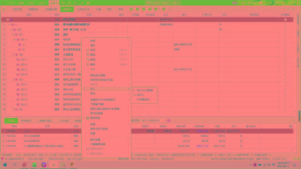Image resolution: width=301 pixels, height=169 pixels.
Task: Collapse tree node 1 in row 2
Action: coord(9,25)
